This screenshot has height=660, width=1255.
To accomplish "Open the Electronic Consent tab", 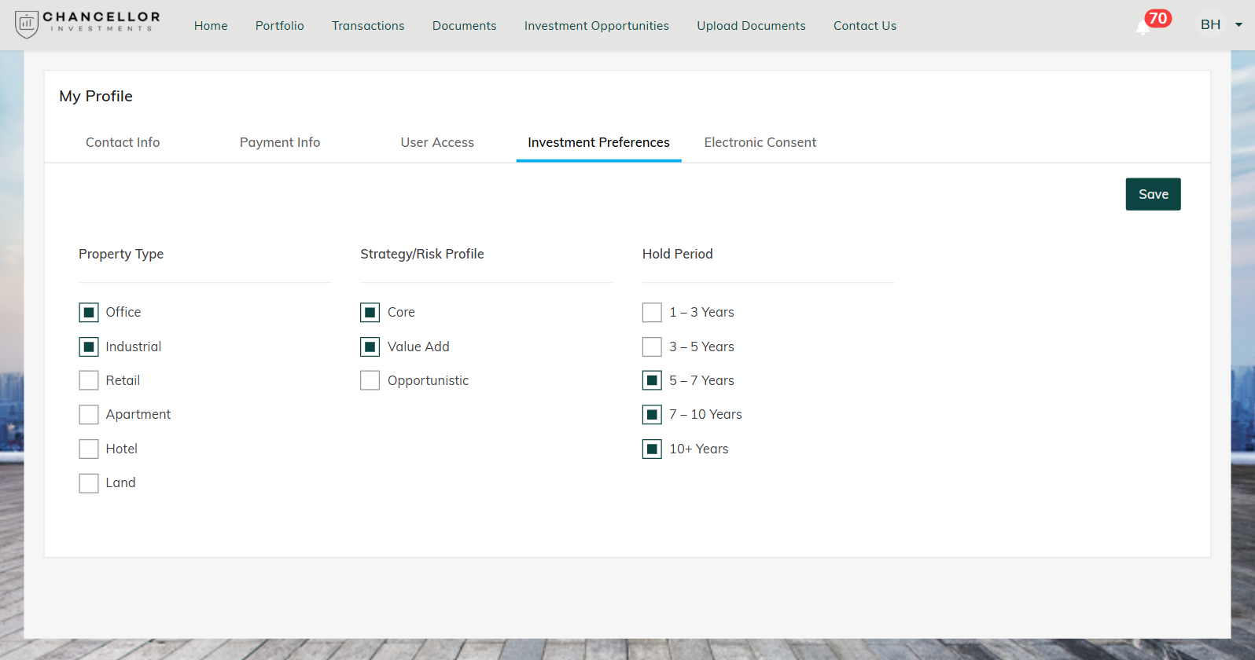I will point(760,142).
